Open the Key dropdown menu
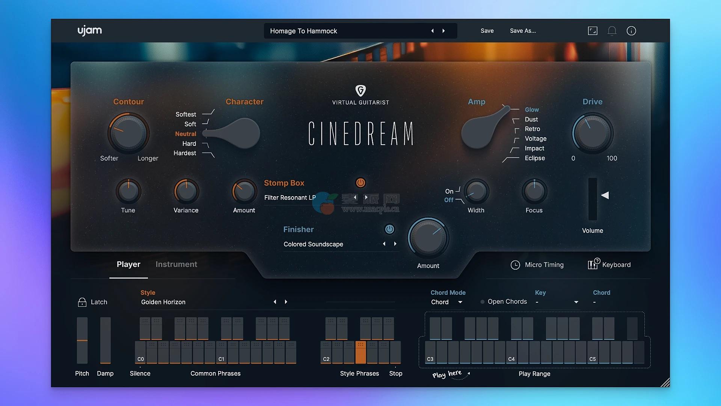 576,302
